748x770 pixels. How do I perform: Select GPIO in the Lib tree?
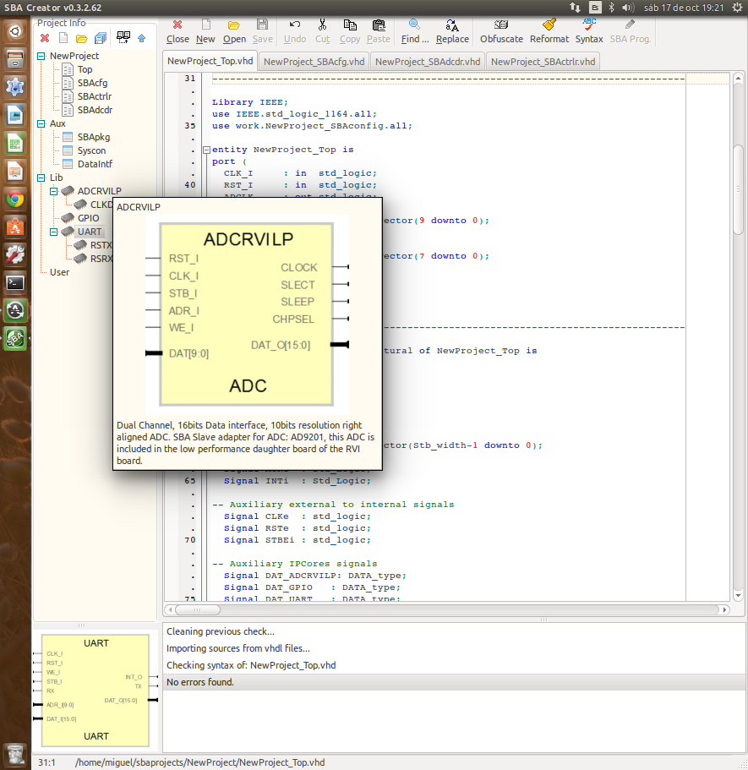click(x=88, y=218)
